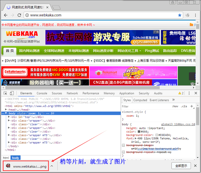This screenshot has height=173, width=201.
Task: Click the 全部显示 show all downloads button
Action: tap(181, 166)
